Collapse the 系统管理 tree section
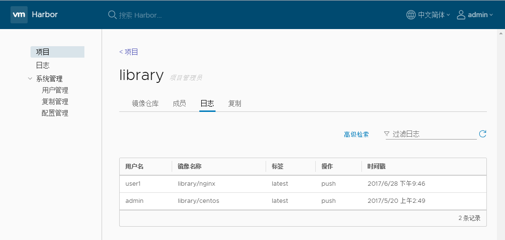 pos(30,79)
